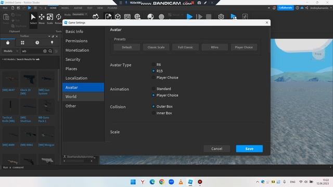This screenshot has height=187, width=333.
Task: Select Player Choice avatar type
Action: [x=153, y=77]
